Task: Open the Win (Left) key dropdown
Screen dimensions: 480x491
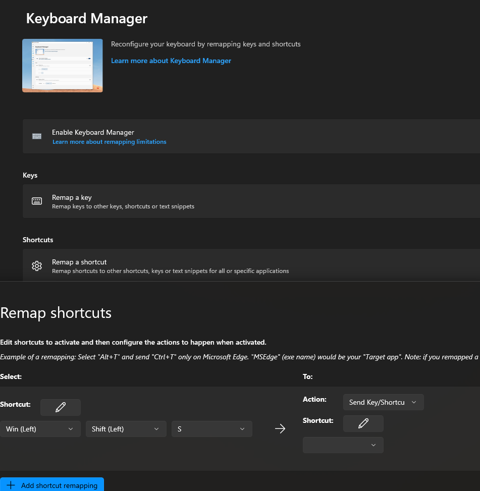Action: [x=40, y=429]
